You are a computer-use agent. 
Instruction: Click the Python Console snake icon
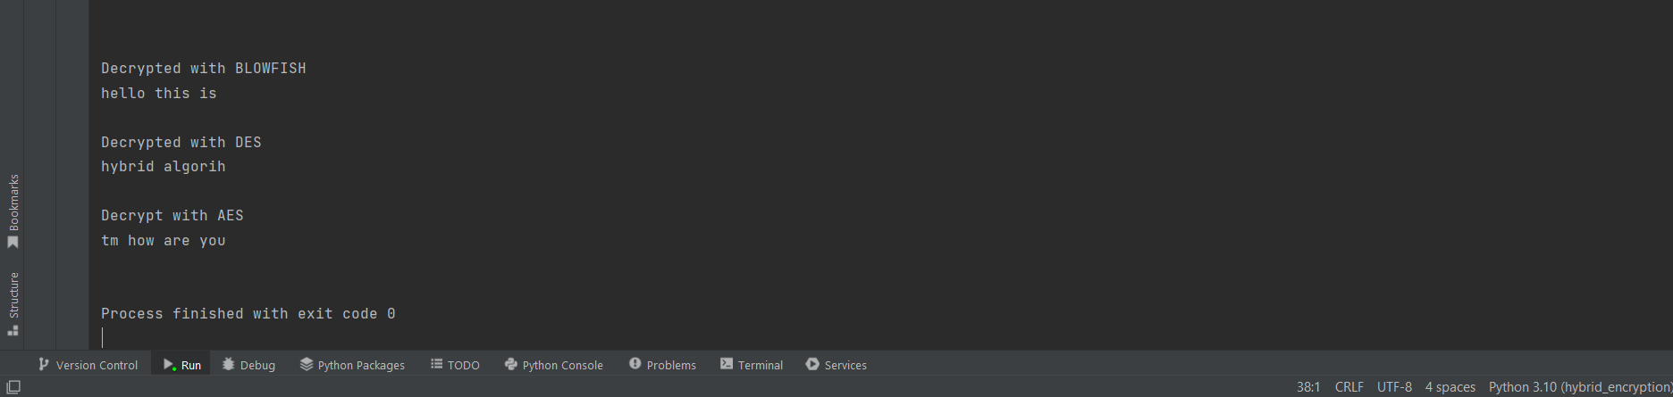510,364
